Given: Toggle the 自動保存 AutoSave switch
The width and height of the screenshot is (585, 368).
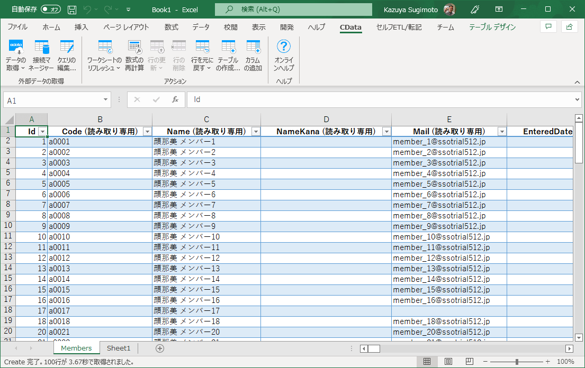Looking at the screenshot, I should pos(51,10).
